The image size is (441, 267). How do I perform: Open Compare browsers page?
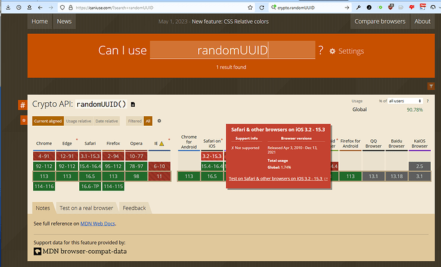tap(380, 21)
